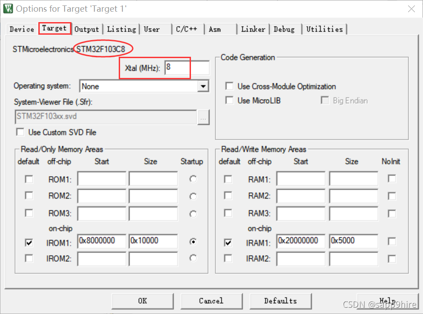
Task: Click the RAM2 Start address field
Action: tap(301, 196)
